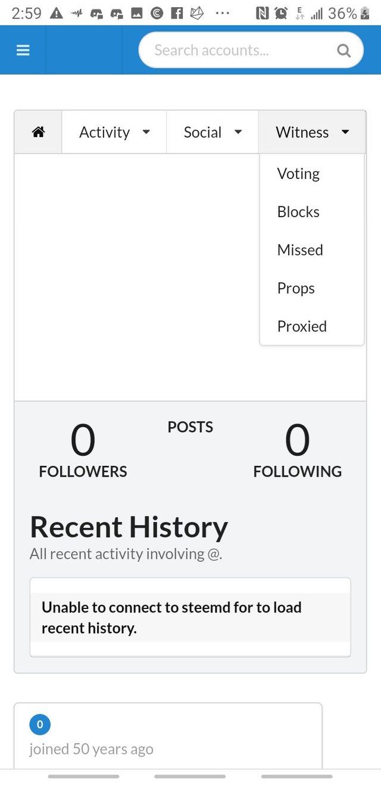381x785 pixels.
Task: Tap the search magnifier icon
Action: (x=343, y=51)
